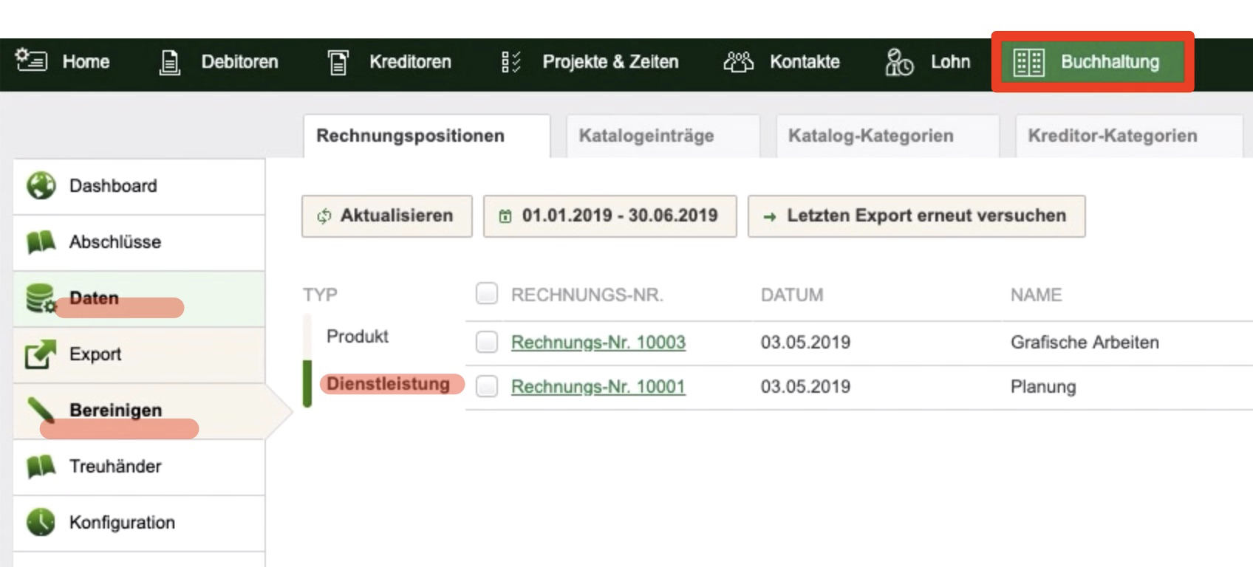Click the Lohn person-clock icon
This screenshot has width=1253, height=567.
pos(899,62)
